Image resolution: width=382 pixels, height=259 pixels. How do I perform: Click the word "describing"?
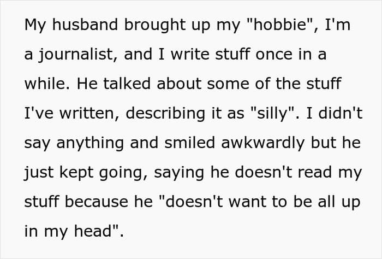(x=165, y=114)
